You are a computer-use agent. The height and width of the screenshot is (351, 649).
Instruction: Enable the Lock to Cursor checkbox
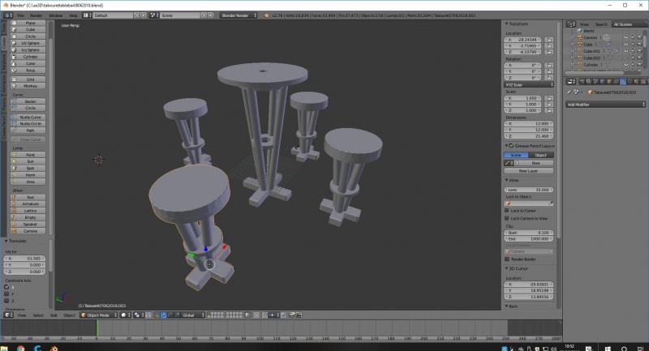pyautogui.click(x=506, y=210)
